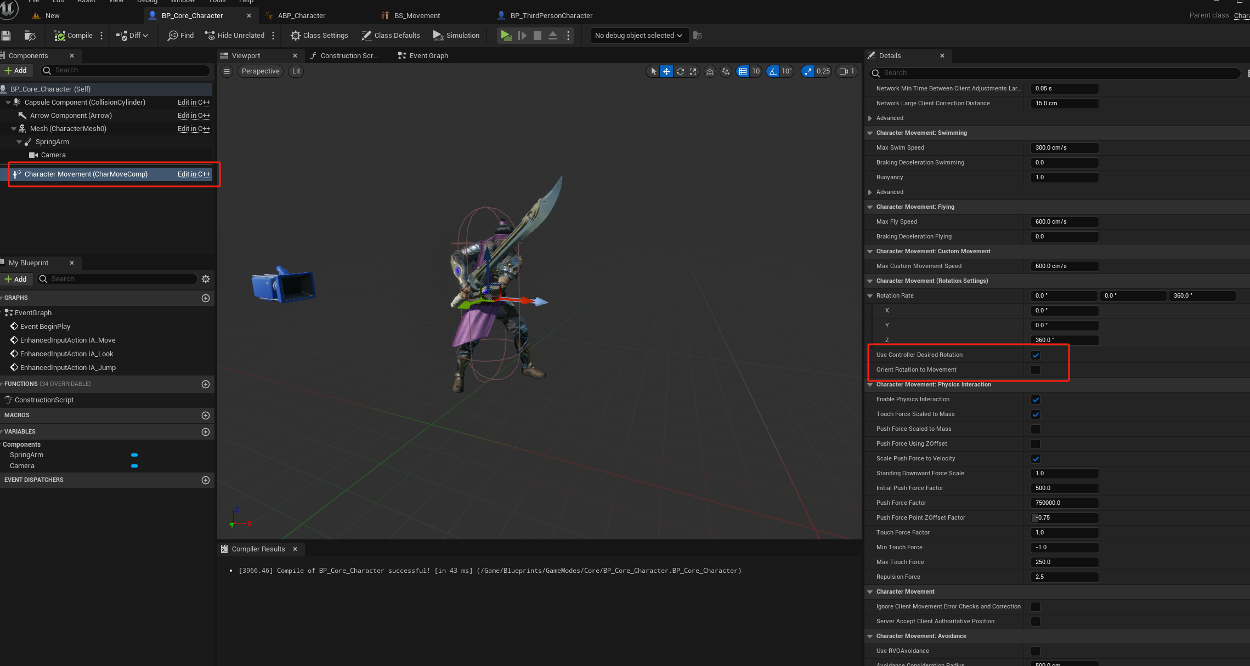Viewport: 1250px width, 666px height.
Task: Toggle Push Force Scaled to Mass checkbox
Action: coord(1036,429)
